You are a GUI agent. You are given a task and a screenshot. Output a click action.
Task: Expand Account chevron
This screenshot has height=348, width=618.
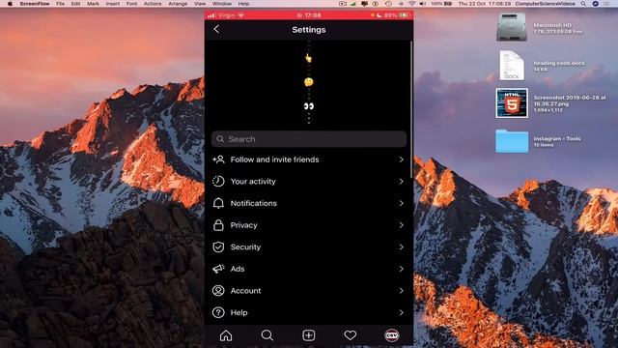coord(401,291)
